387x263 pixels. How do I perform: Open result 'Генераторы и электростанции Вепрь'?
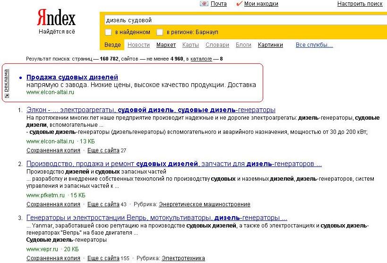click(x=157, y=218)
